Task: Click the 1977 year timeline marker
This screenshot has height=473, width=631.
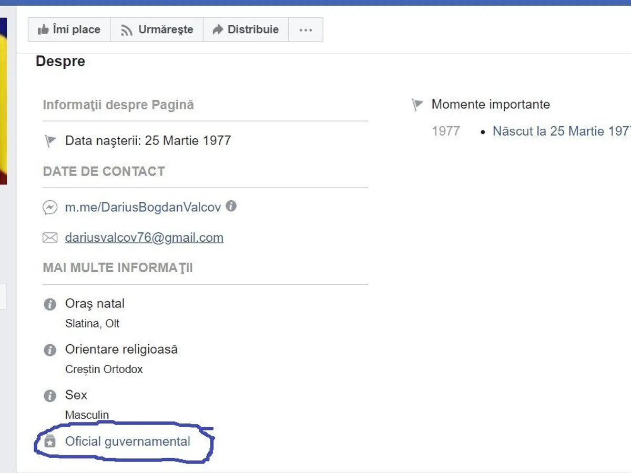Action: coord(446,131)
